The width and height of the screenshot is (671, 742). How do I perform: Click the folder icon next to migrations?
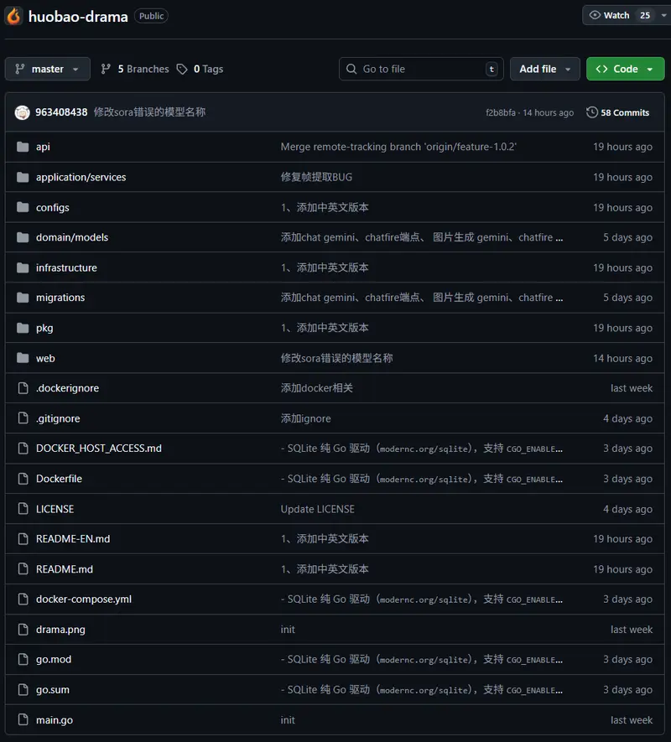[x=23, y=298]
